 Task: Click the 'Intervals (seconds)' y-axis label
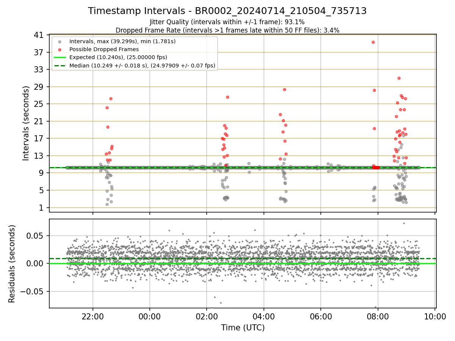point(26,123)
